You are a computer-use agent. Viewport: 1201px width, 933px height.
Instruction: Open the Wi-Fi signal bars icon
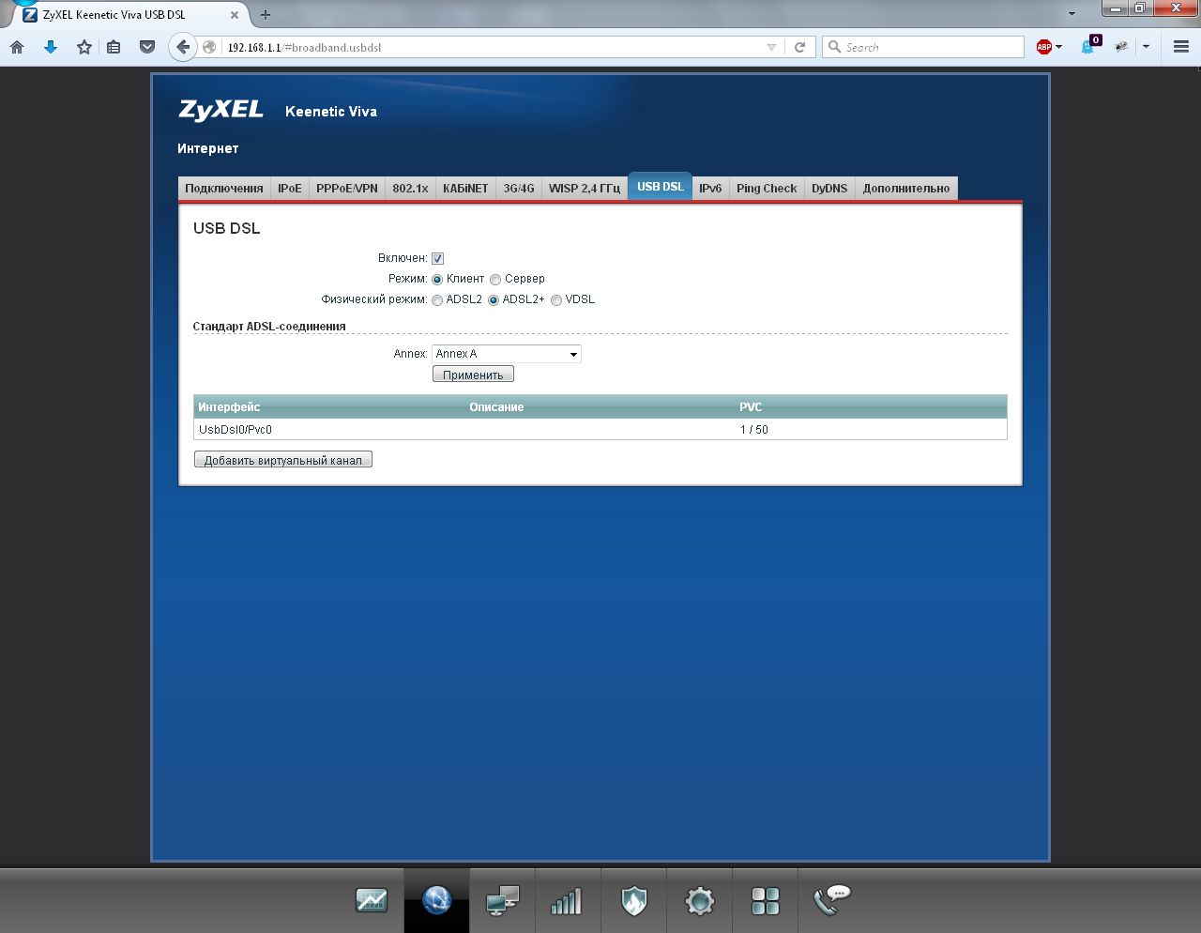click(x=567, y=901)
